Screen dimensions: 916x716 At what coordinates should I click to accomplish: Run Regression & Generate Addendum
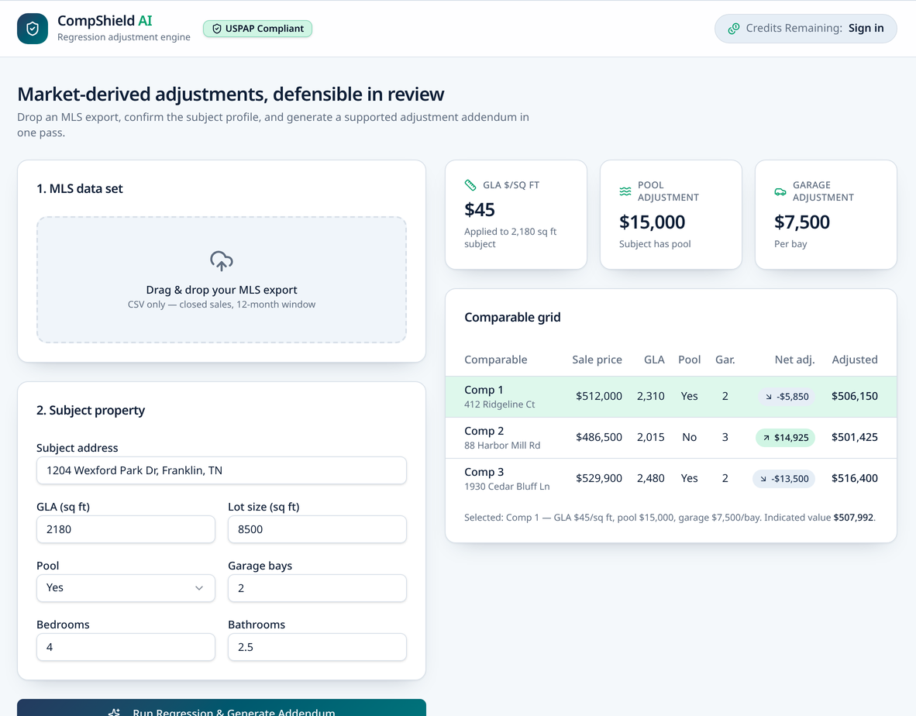[x=222, y=707]
